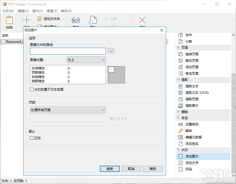Open the 帮助 menu
The image size is (236, 184).
point(66,11)
